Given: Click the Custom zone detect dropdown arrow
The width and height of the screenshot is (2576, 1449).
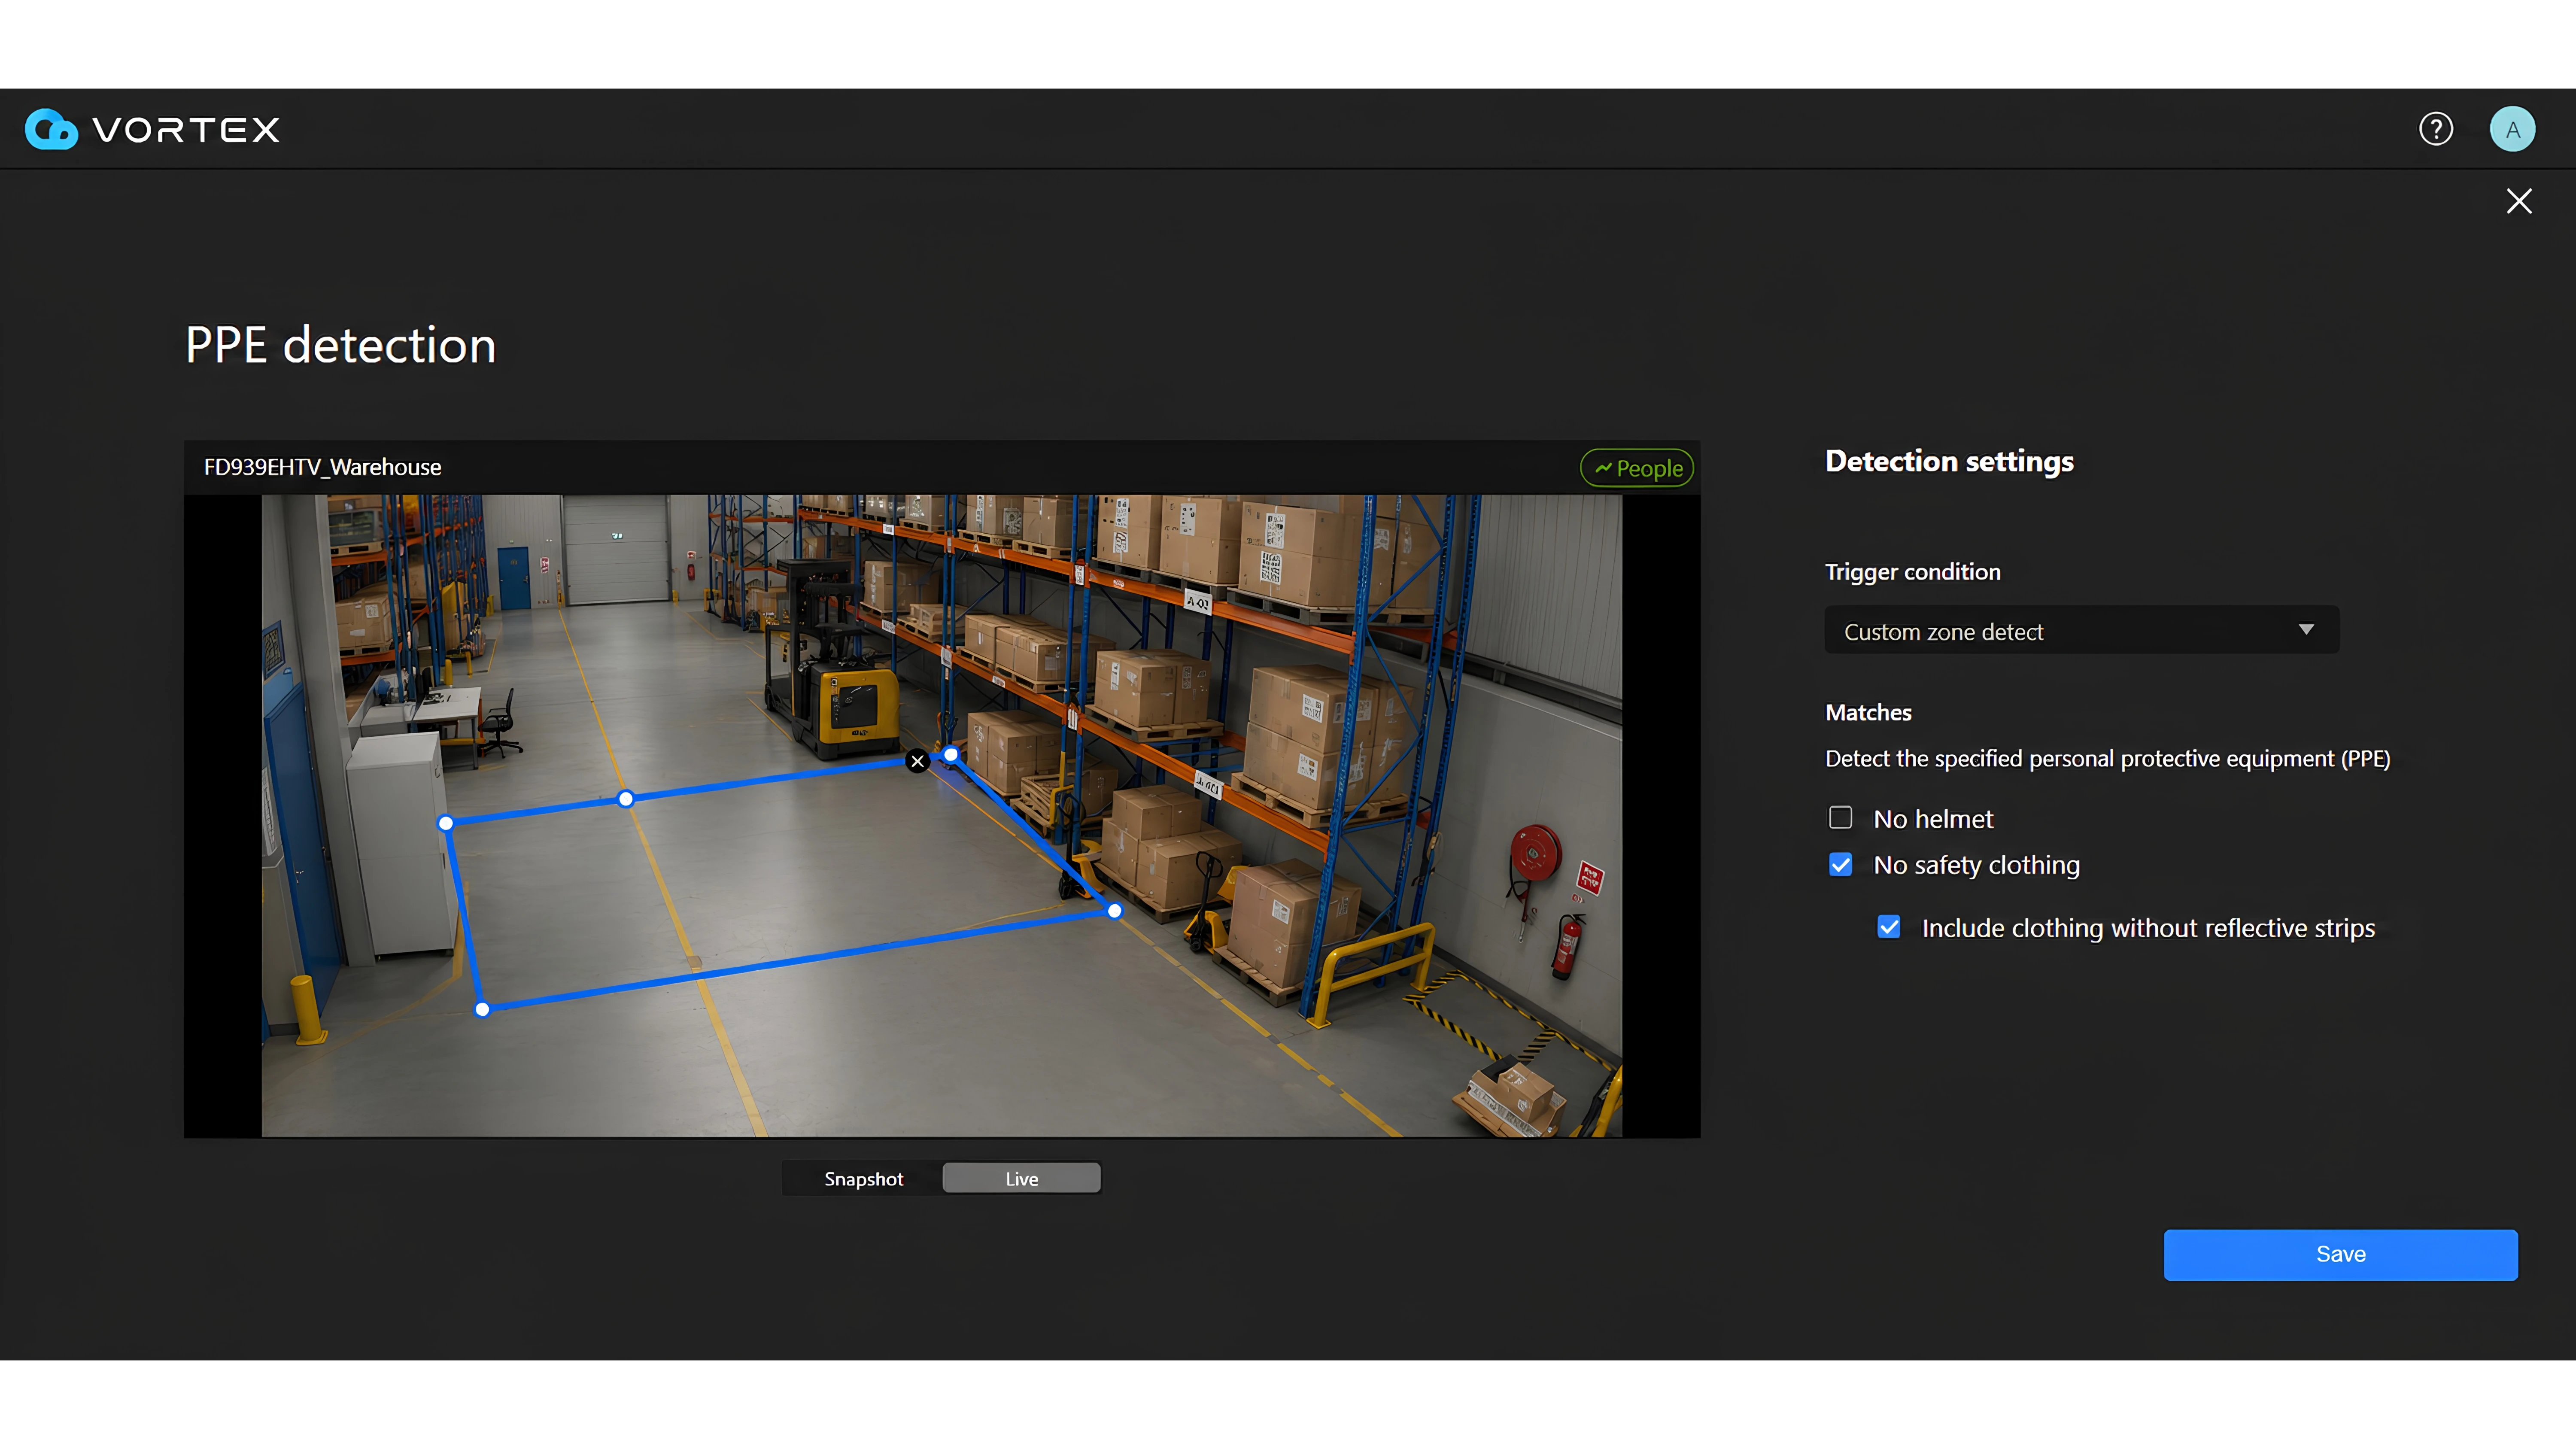Looking at the screenshot, I should [x=2306, y=630].
